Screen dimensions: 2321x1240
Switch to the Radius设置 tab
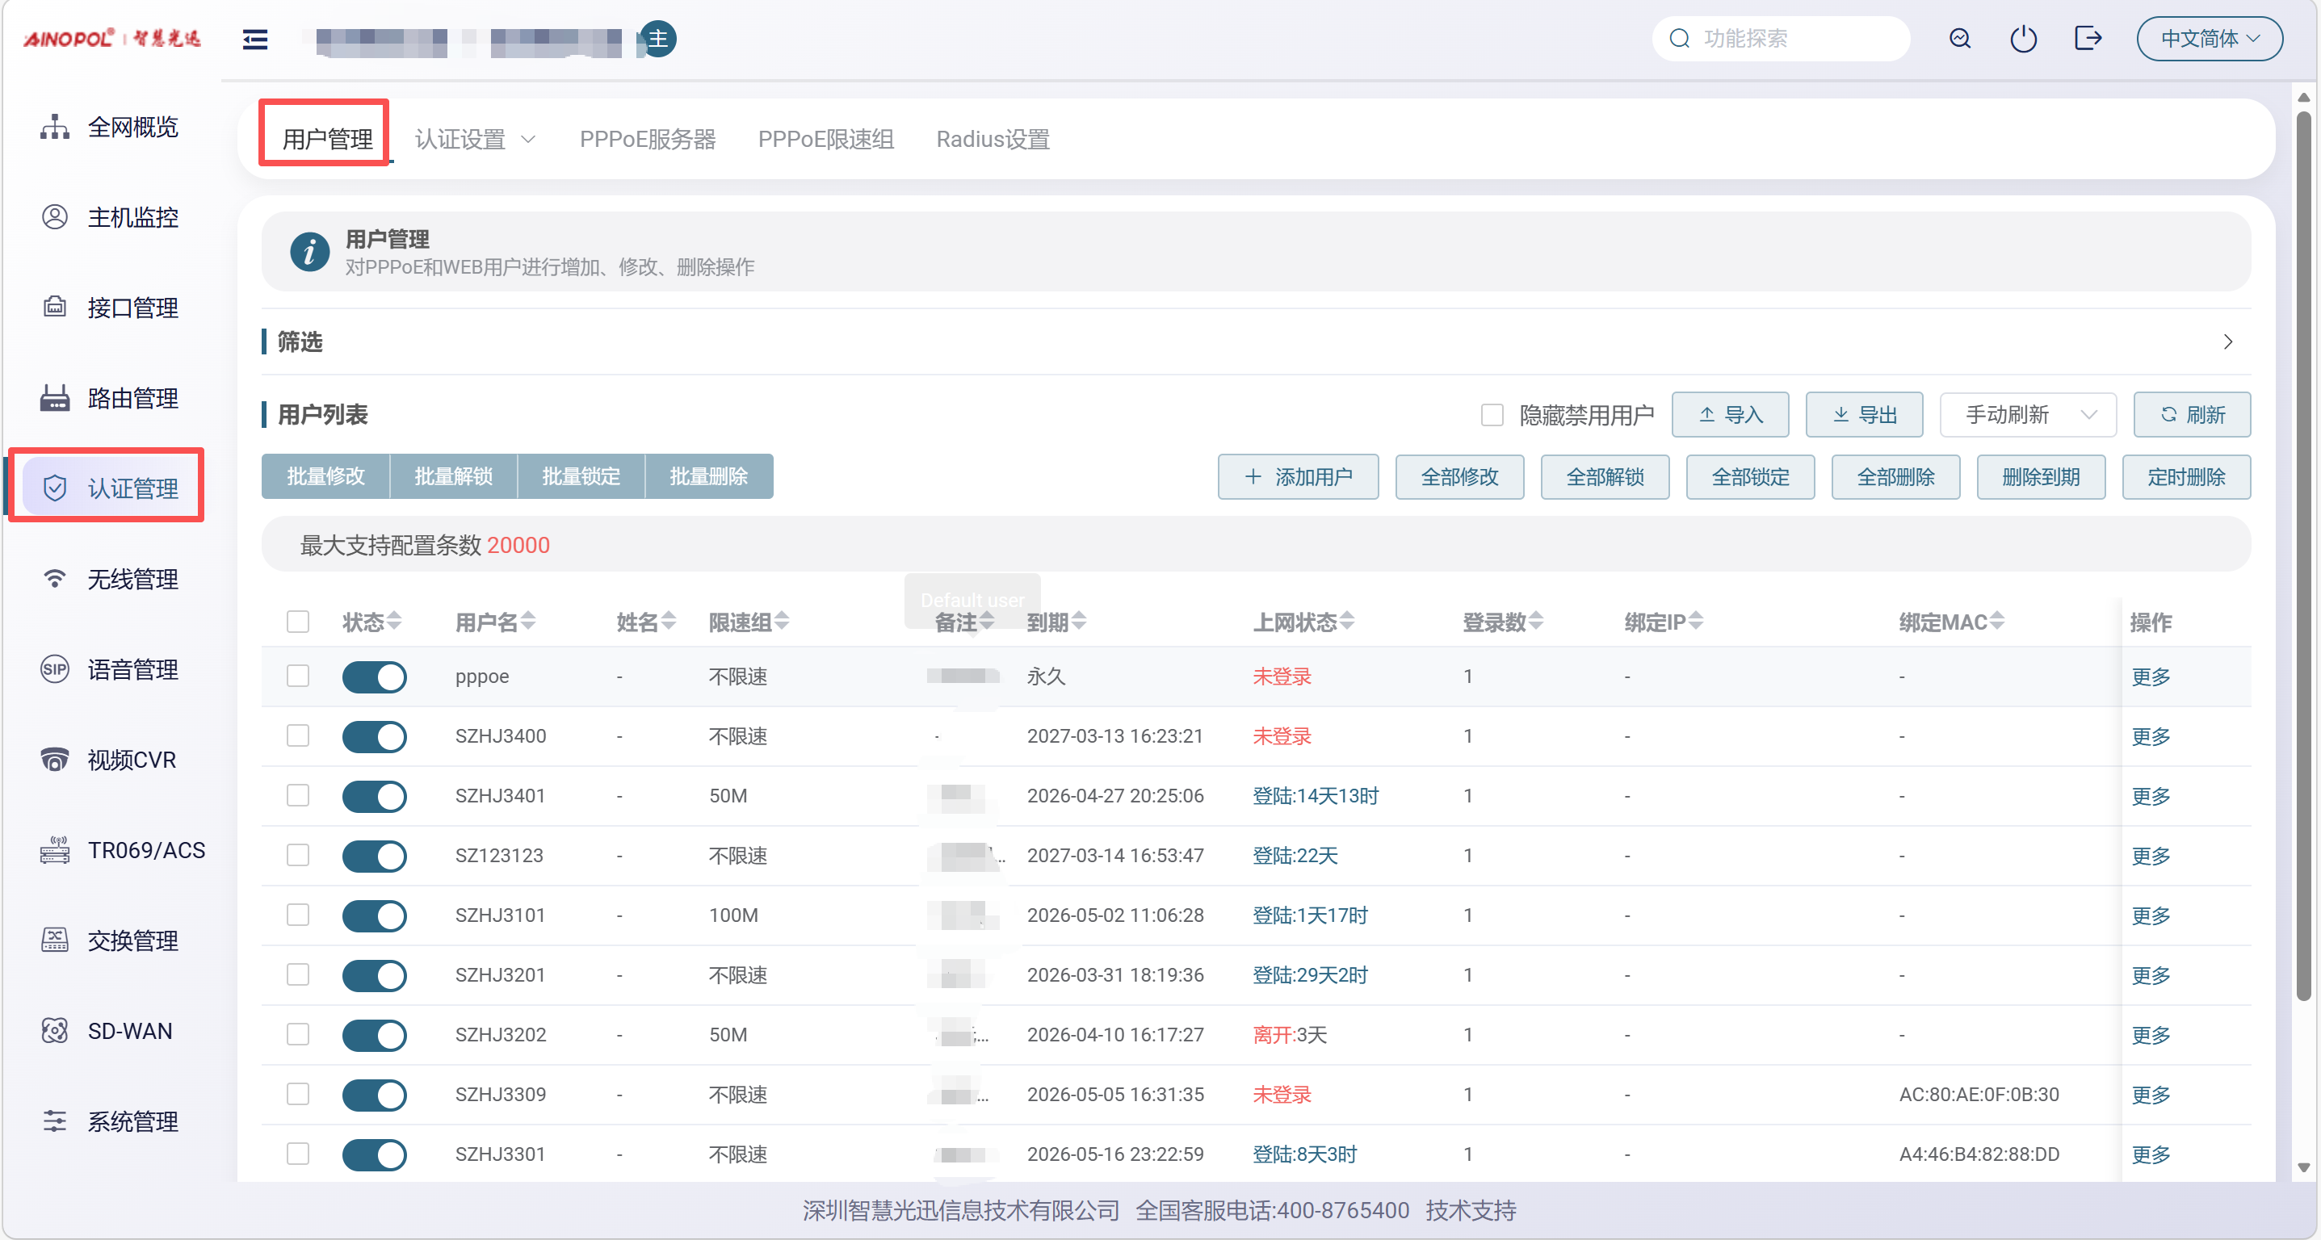[x=992, y=140]
